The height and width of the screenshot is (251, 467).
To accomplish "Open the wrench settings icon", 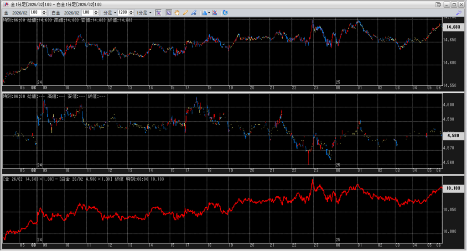I will 459,12.
